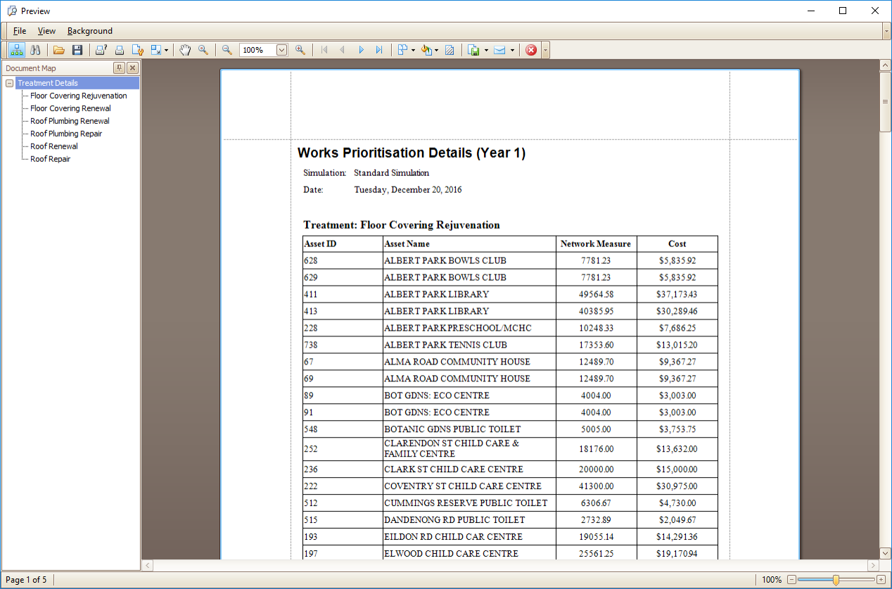892x589 pixels.
Task: Select Roof Plumbing Renewal in document map
Action: [x=70, y=121]
